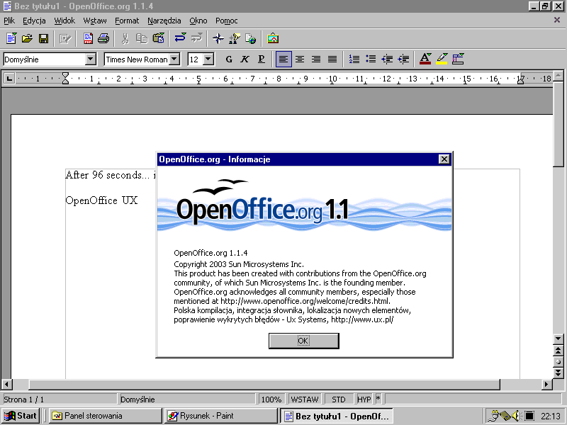Open the Narzędzia menu
Viewport: 567px width, 425px height.
click(x=164, y=21)
